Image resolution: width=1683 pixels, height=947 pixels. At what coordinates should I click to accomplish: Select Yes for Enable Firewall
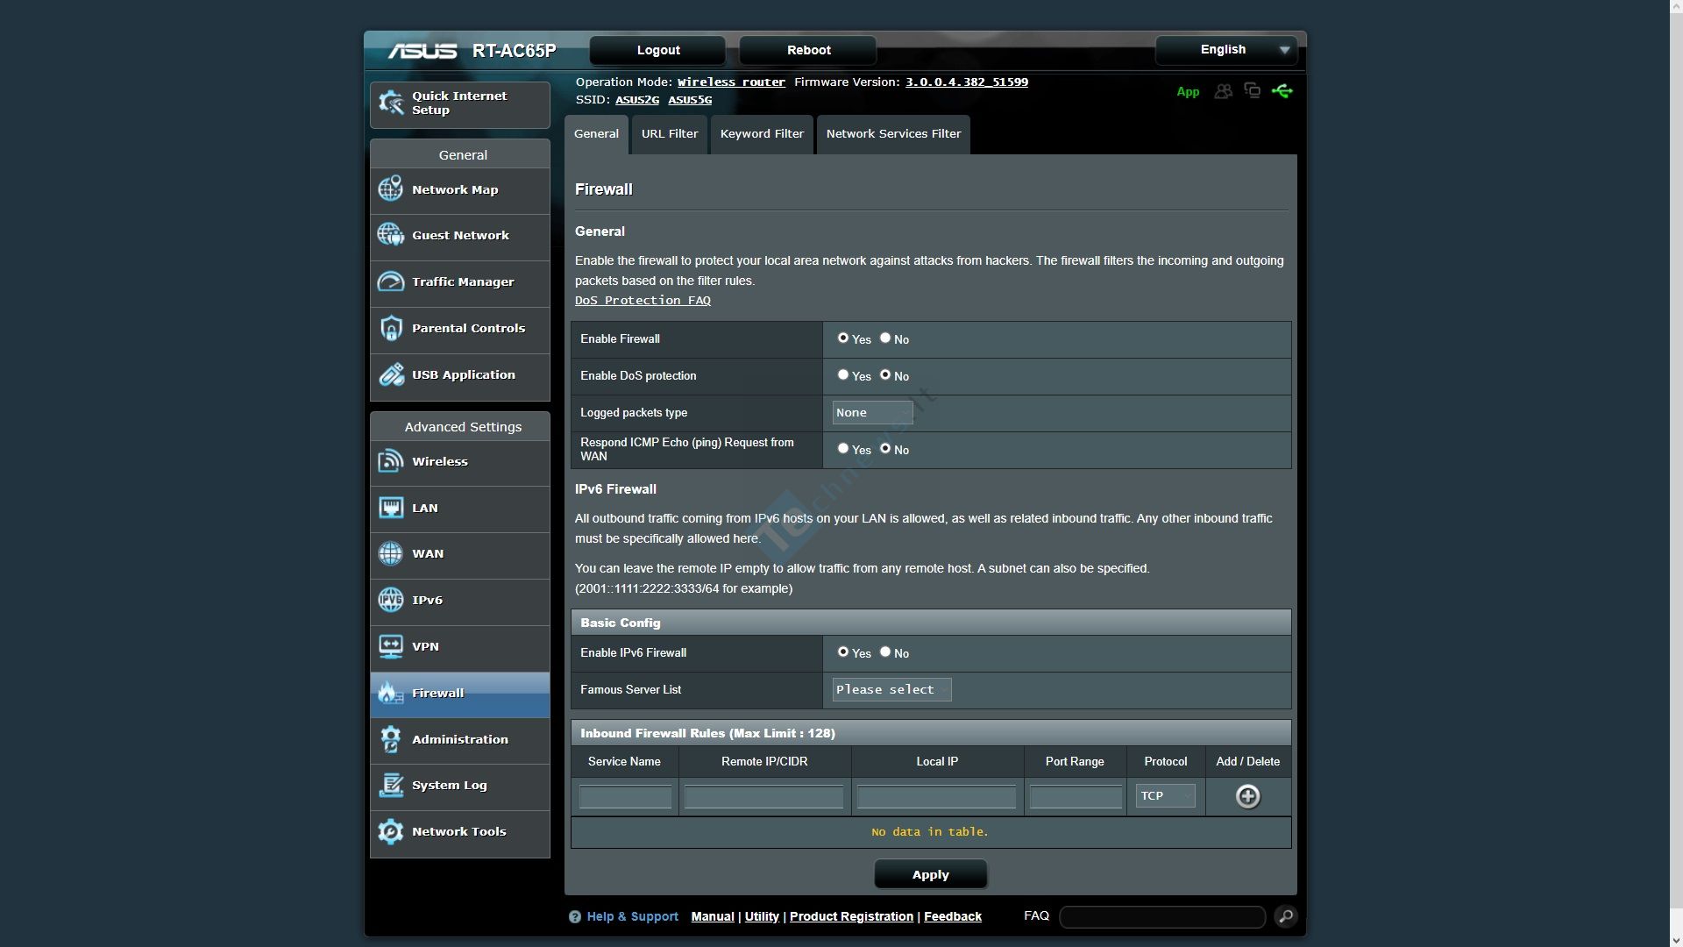pos(843,338)
